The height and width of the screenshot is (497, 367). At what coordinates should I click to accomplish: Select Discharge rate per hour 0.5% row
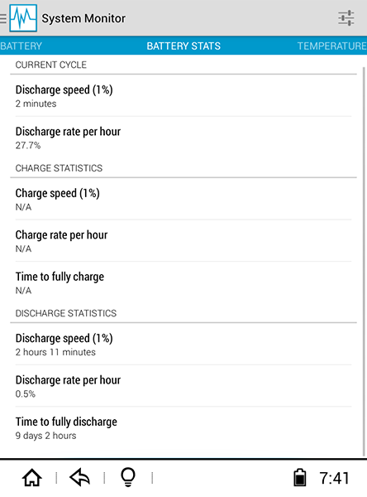(183, 386)
